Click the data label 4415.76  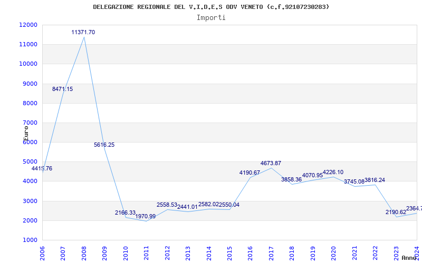[42, 168]
